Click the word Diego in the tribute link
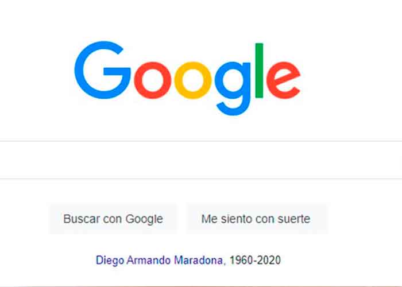402x287 pixels. [110, 261]
